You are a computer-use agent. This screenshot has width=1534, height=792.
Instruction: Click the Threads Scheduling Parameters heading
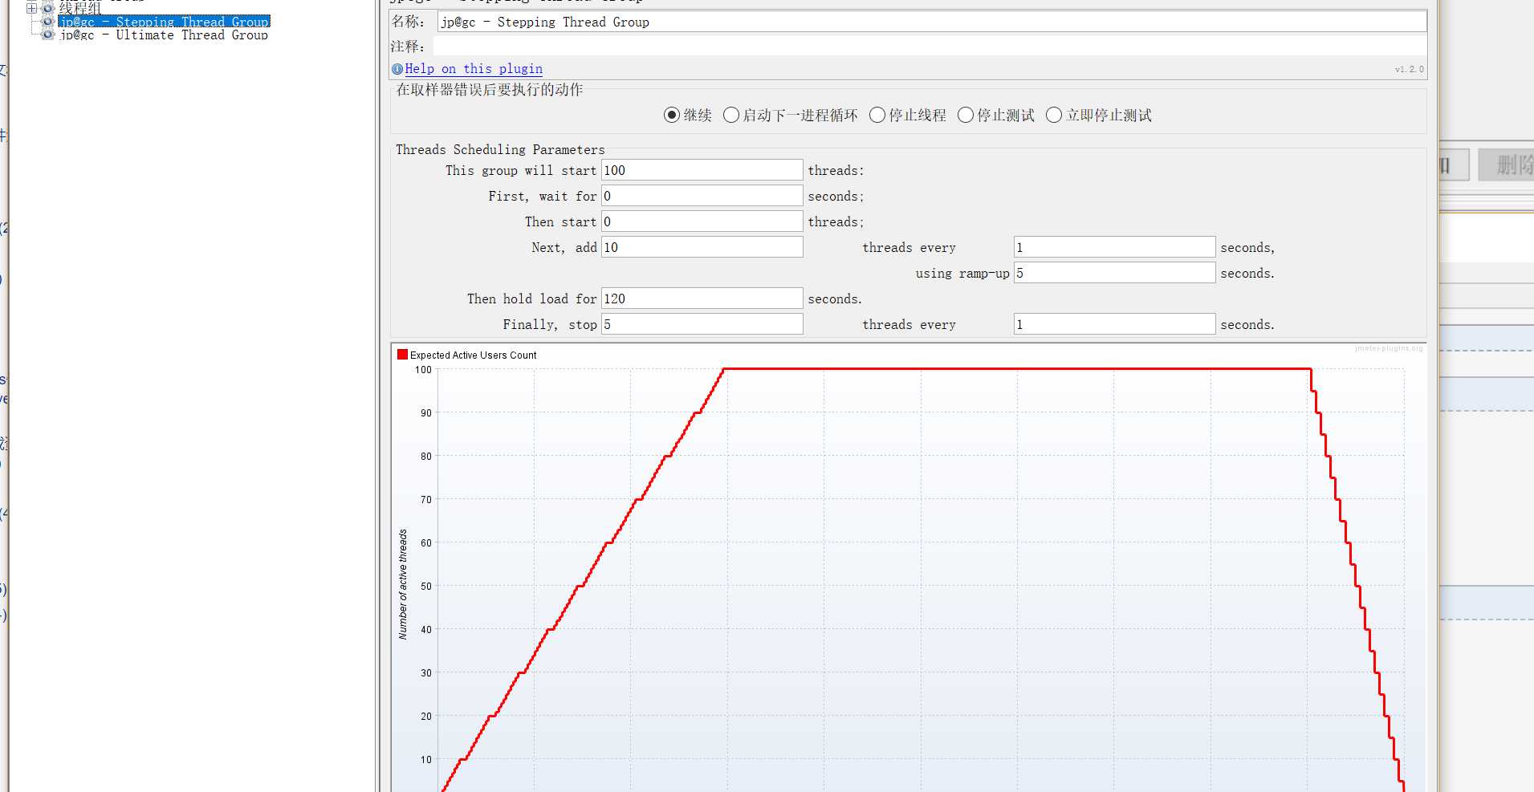[500, 150]
